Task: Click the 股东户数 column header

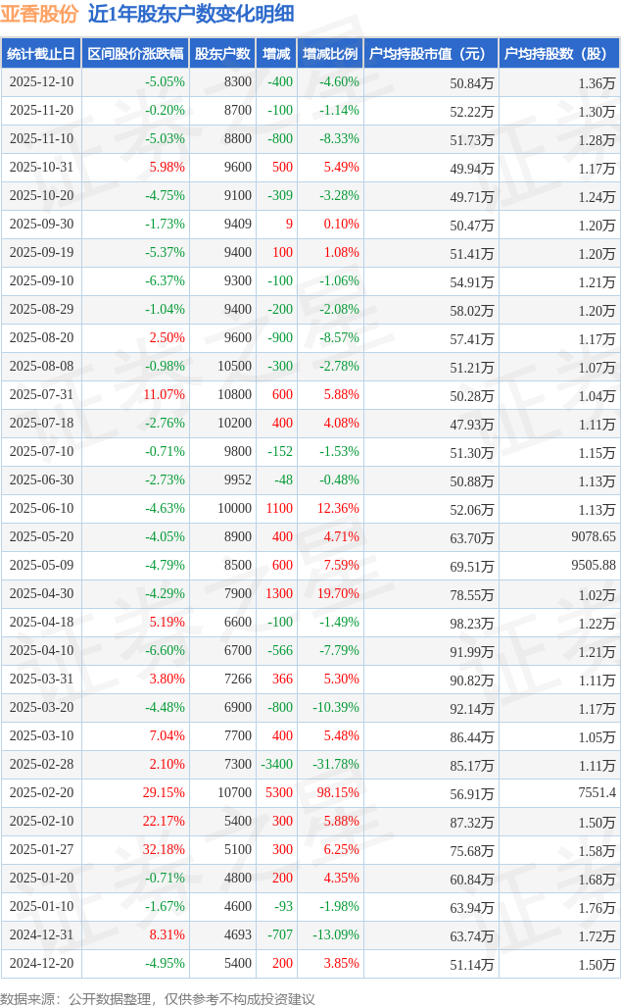Action: click(x=222, y=54)
